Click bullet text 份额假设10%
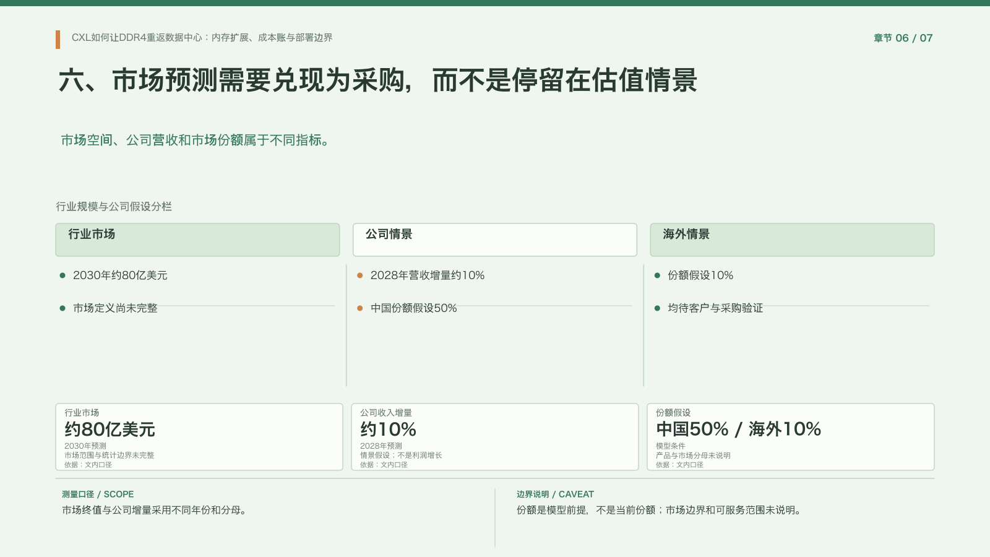Image resolution: width=990 pixels, height=557 pixels. 700,275
